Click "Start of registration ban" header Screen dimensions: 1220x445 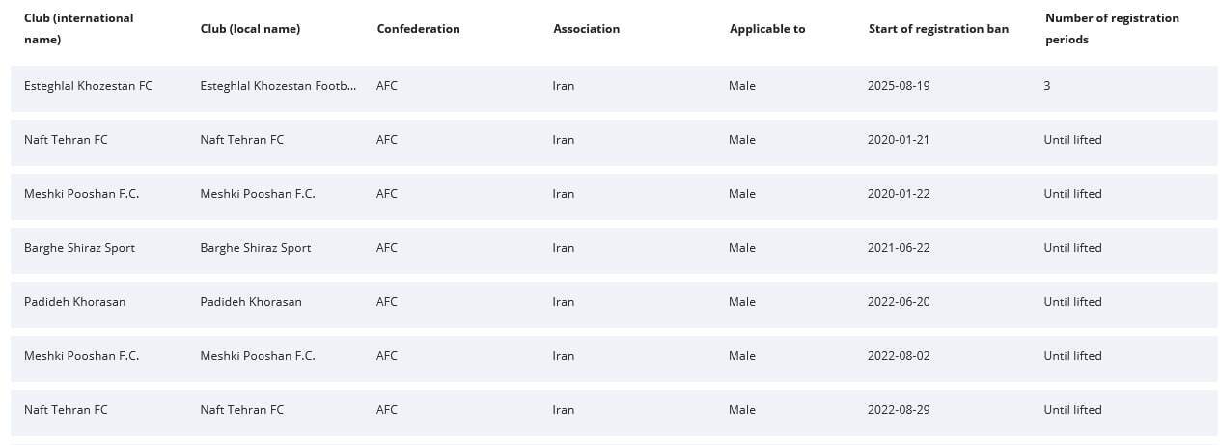938,29
